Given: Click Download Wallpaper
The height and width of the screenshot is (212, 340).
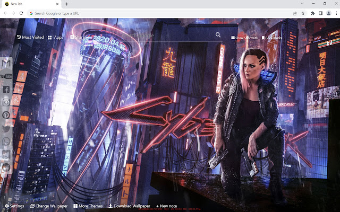Looking at the screenshot, I should point(129,206).
